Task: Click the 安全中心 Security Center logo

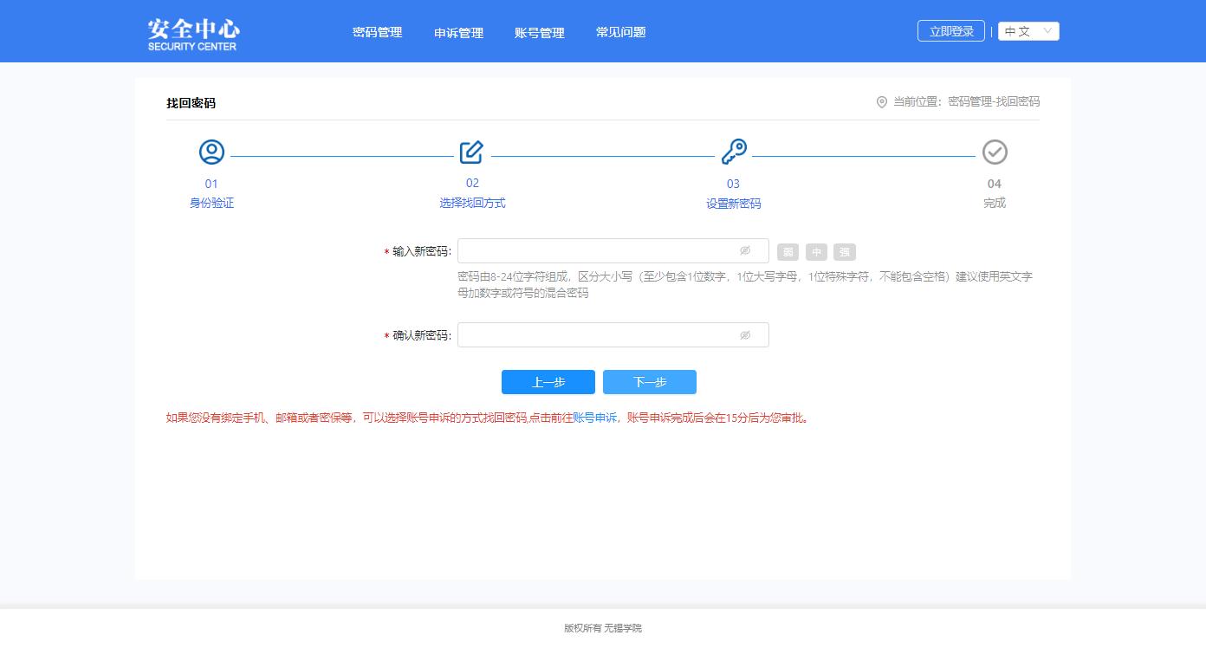Action: pos(192,35)
